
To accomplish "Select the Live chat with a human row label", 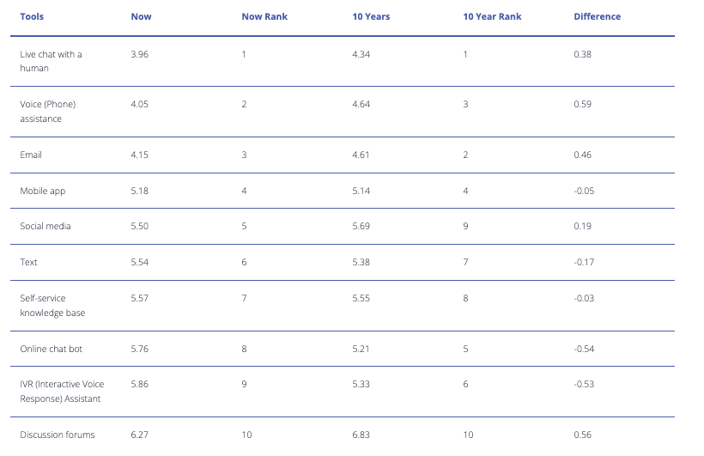I will 51,61.
